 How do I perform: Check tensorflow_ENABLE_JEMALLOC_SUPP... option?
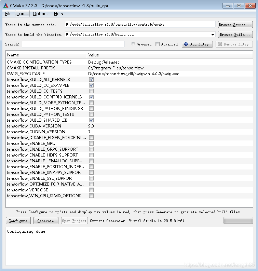[92, 161]
